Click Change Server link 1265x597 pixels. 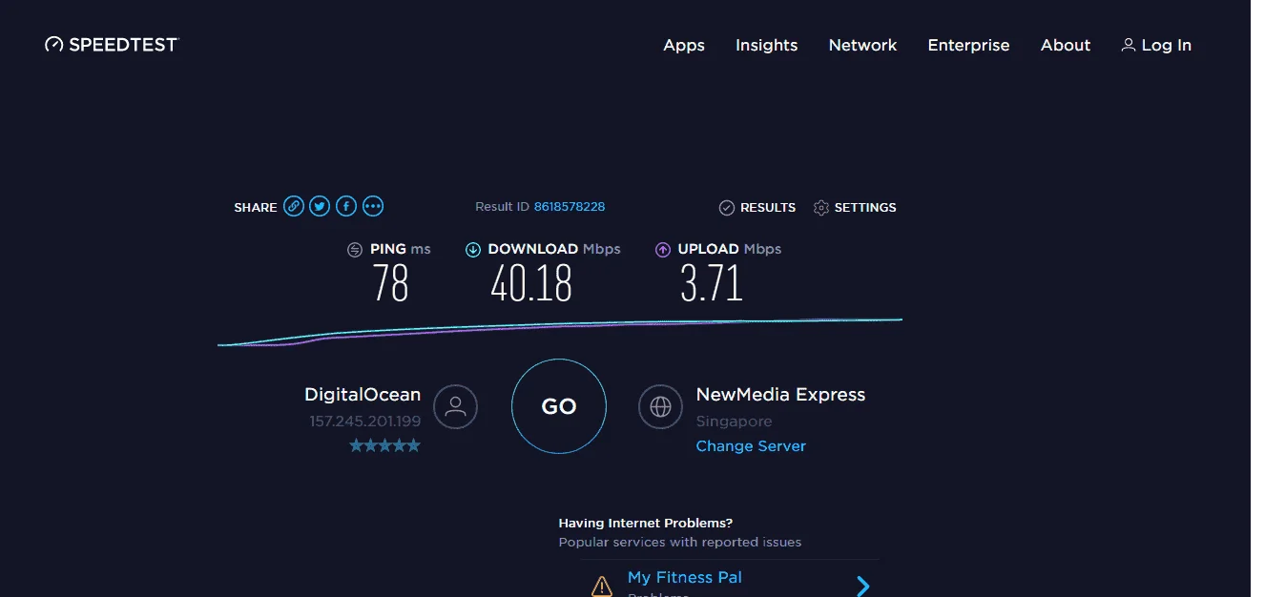click(751, 446)
